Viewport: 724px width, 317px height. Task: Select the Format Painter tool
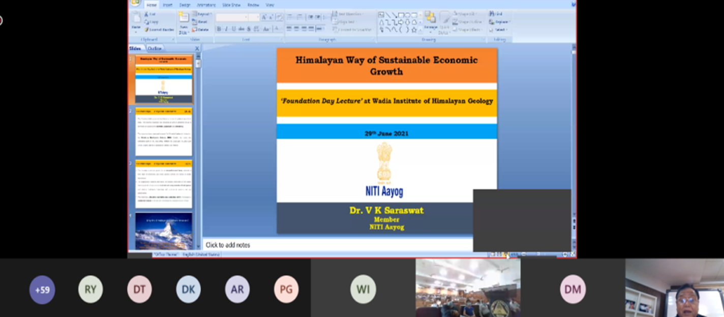(x=159, y=30)
